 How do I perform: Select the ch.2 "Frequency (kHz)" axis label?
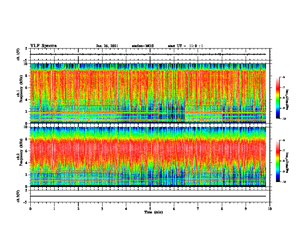21,152
